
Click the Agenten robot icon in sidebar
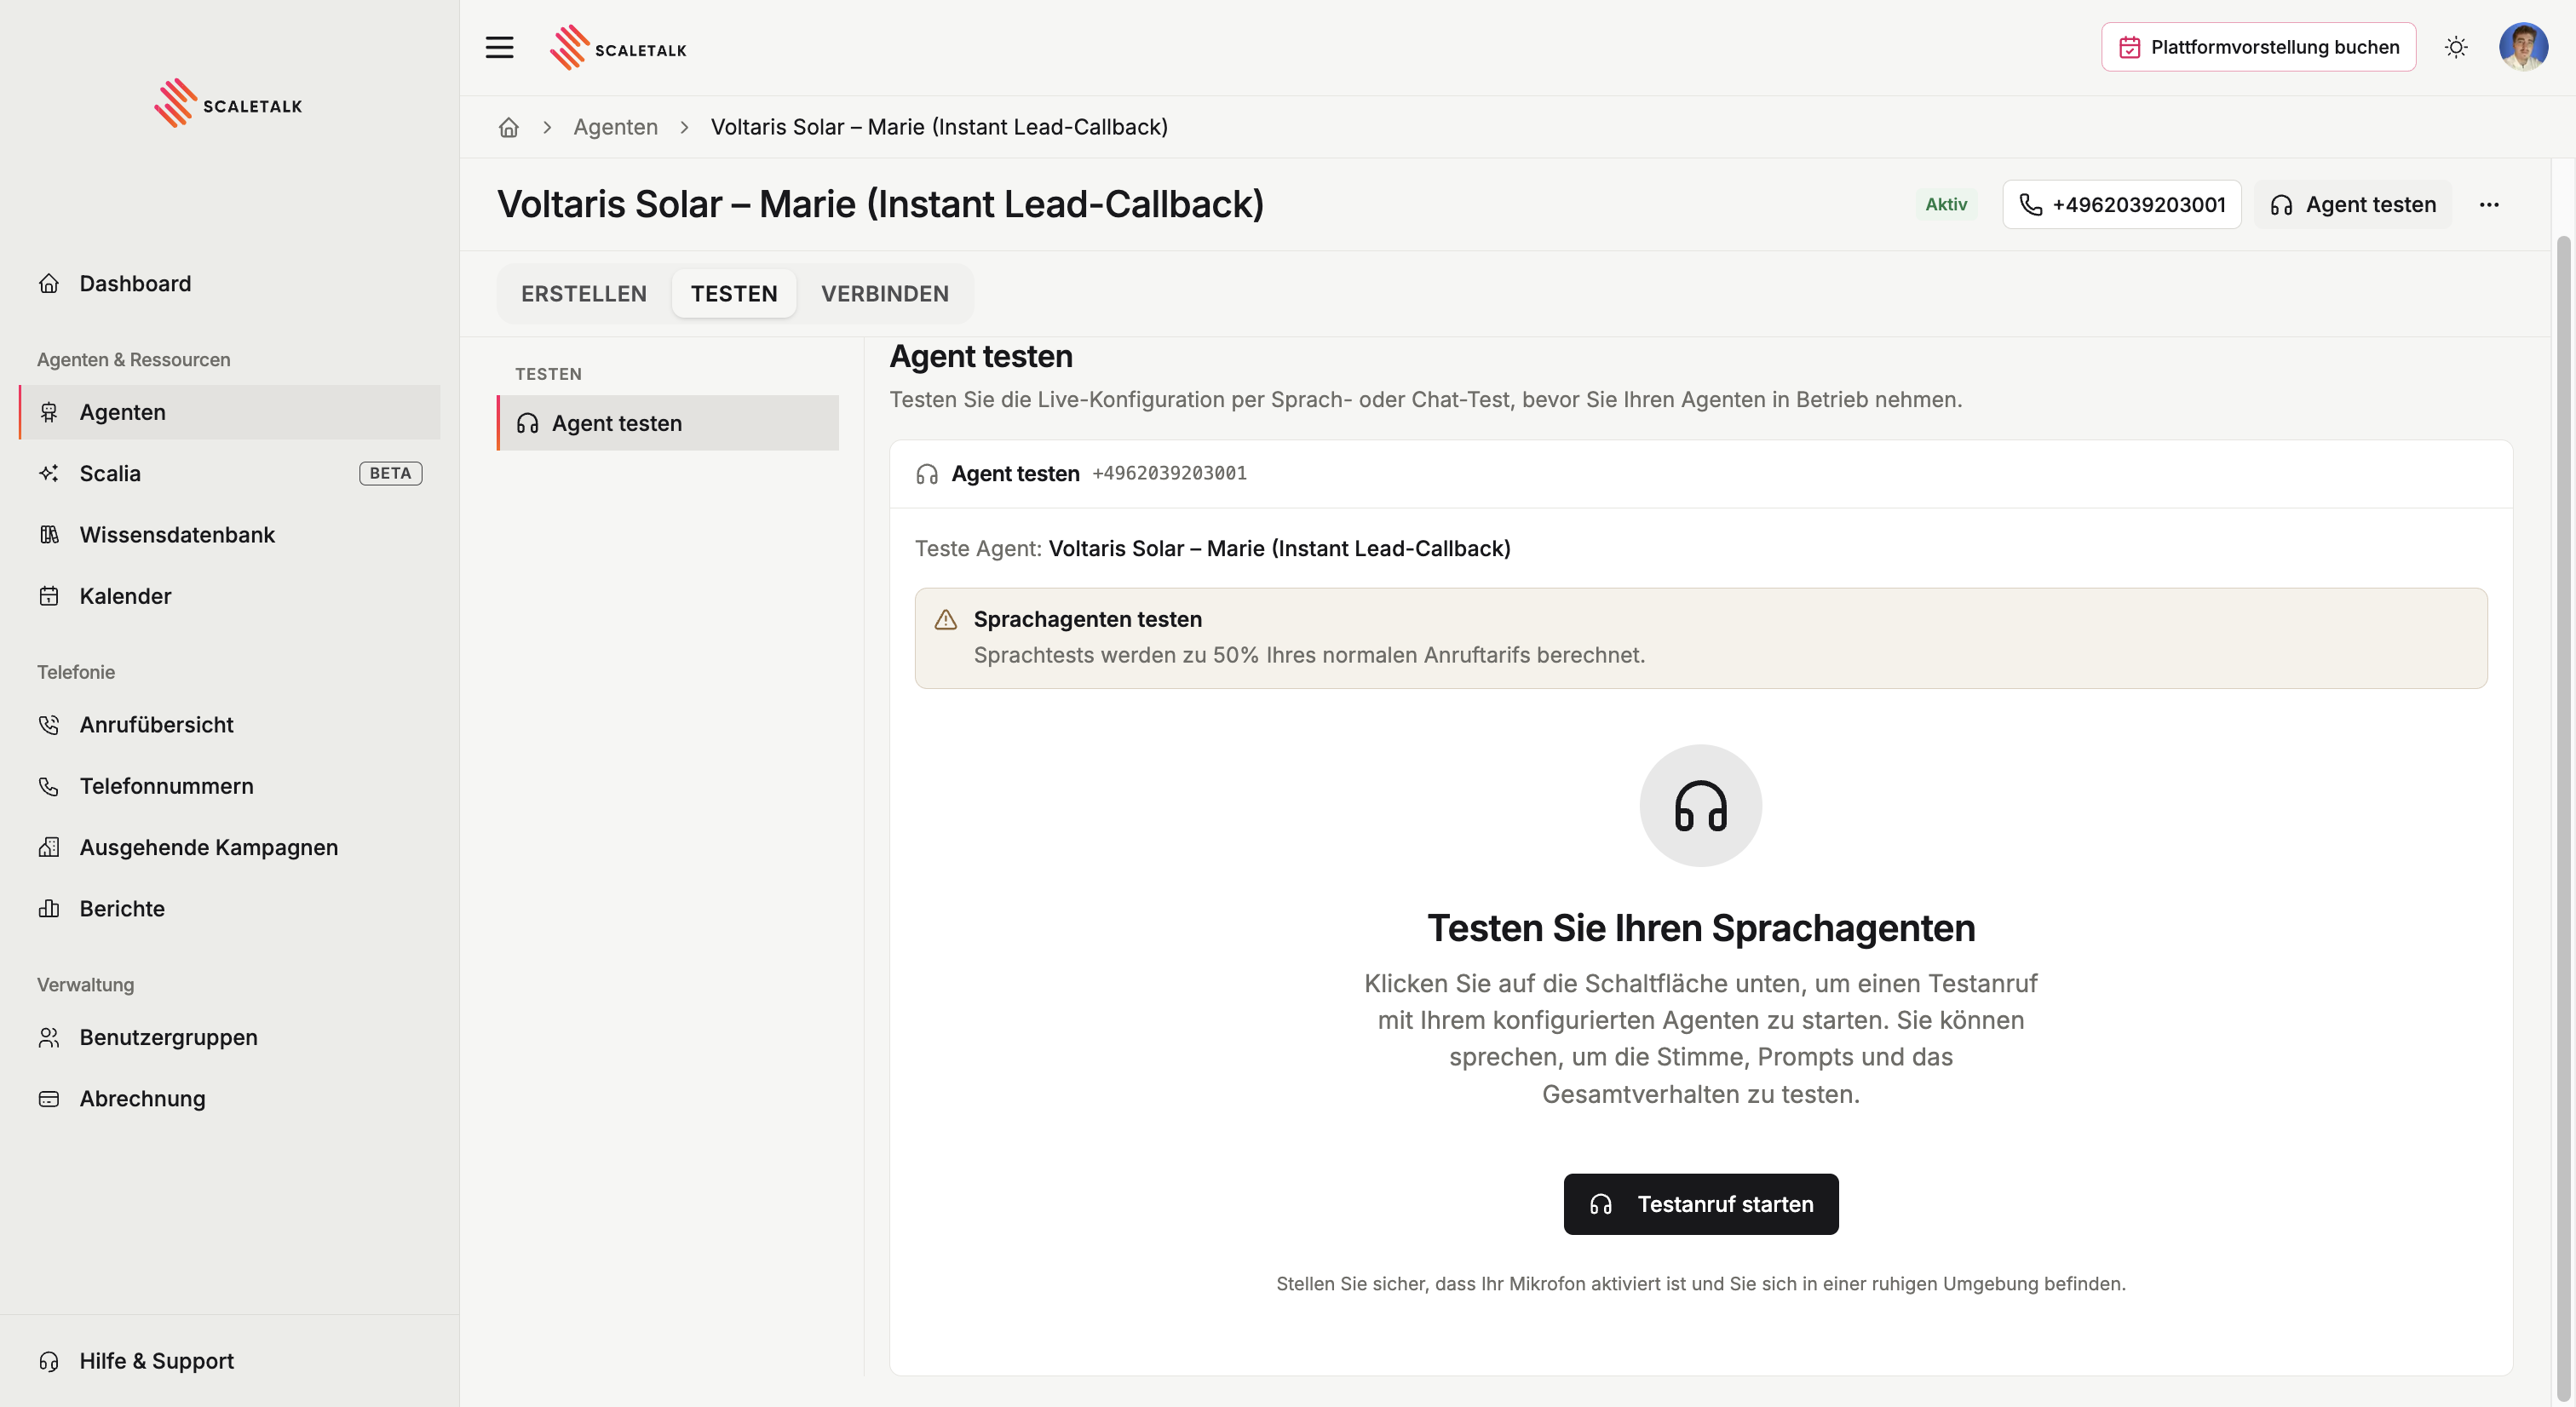(49, 412)
